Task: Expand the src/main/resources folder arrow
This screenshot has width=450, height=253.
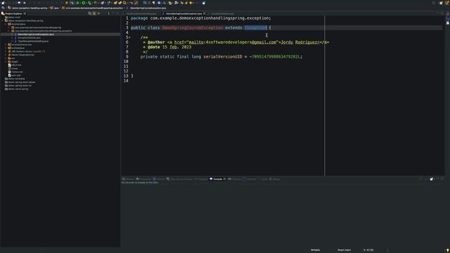Action: tap(6, 44)
